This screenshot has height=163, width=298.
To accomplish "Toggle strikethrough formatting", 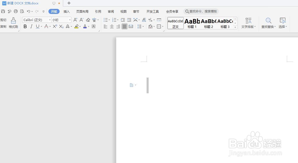I will [x=46, y=26].
